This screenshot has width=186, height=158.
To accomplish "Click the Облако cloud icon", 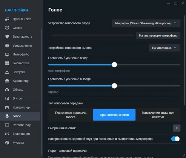I will (7, 89).
